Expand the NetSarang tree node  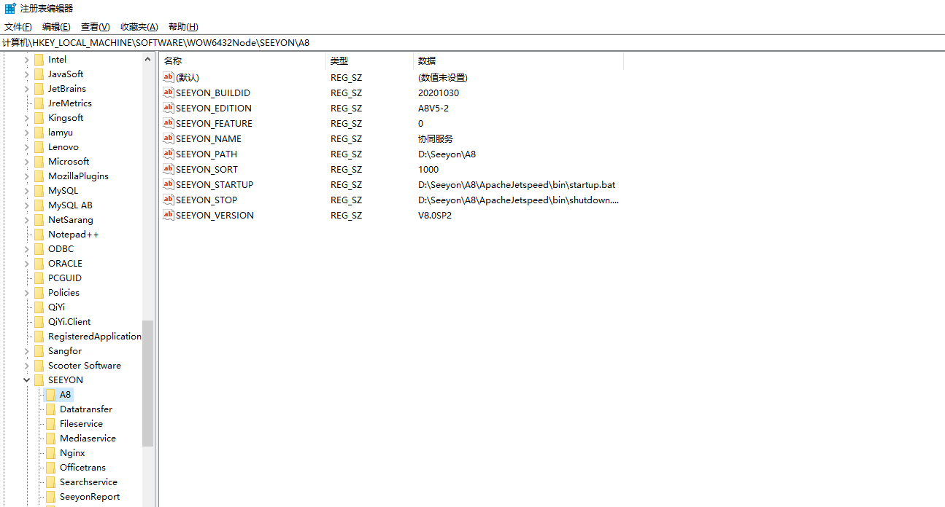(27, 220)
